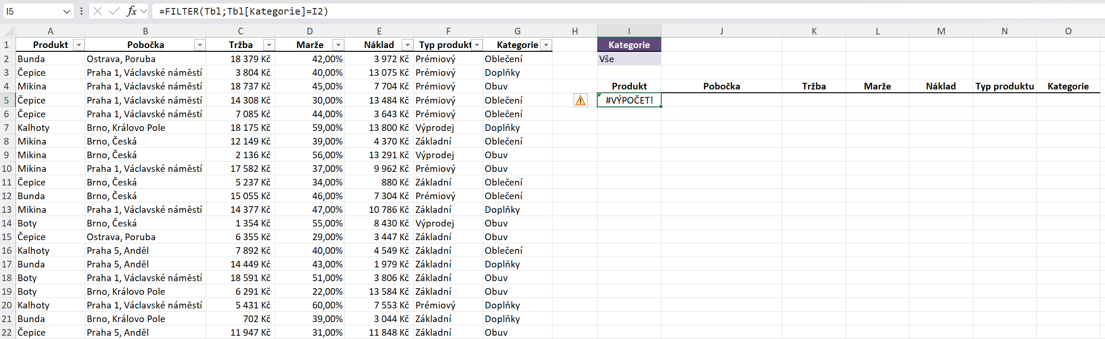
Task: Open the Pobočka column filter dropdown
Action: [200, 45]
